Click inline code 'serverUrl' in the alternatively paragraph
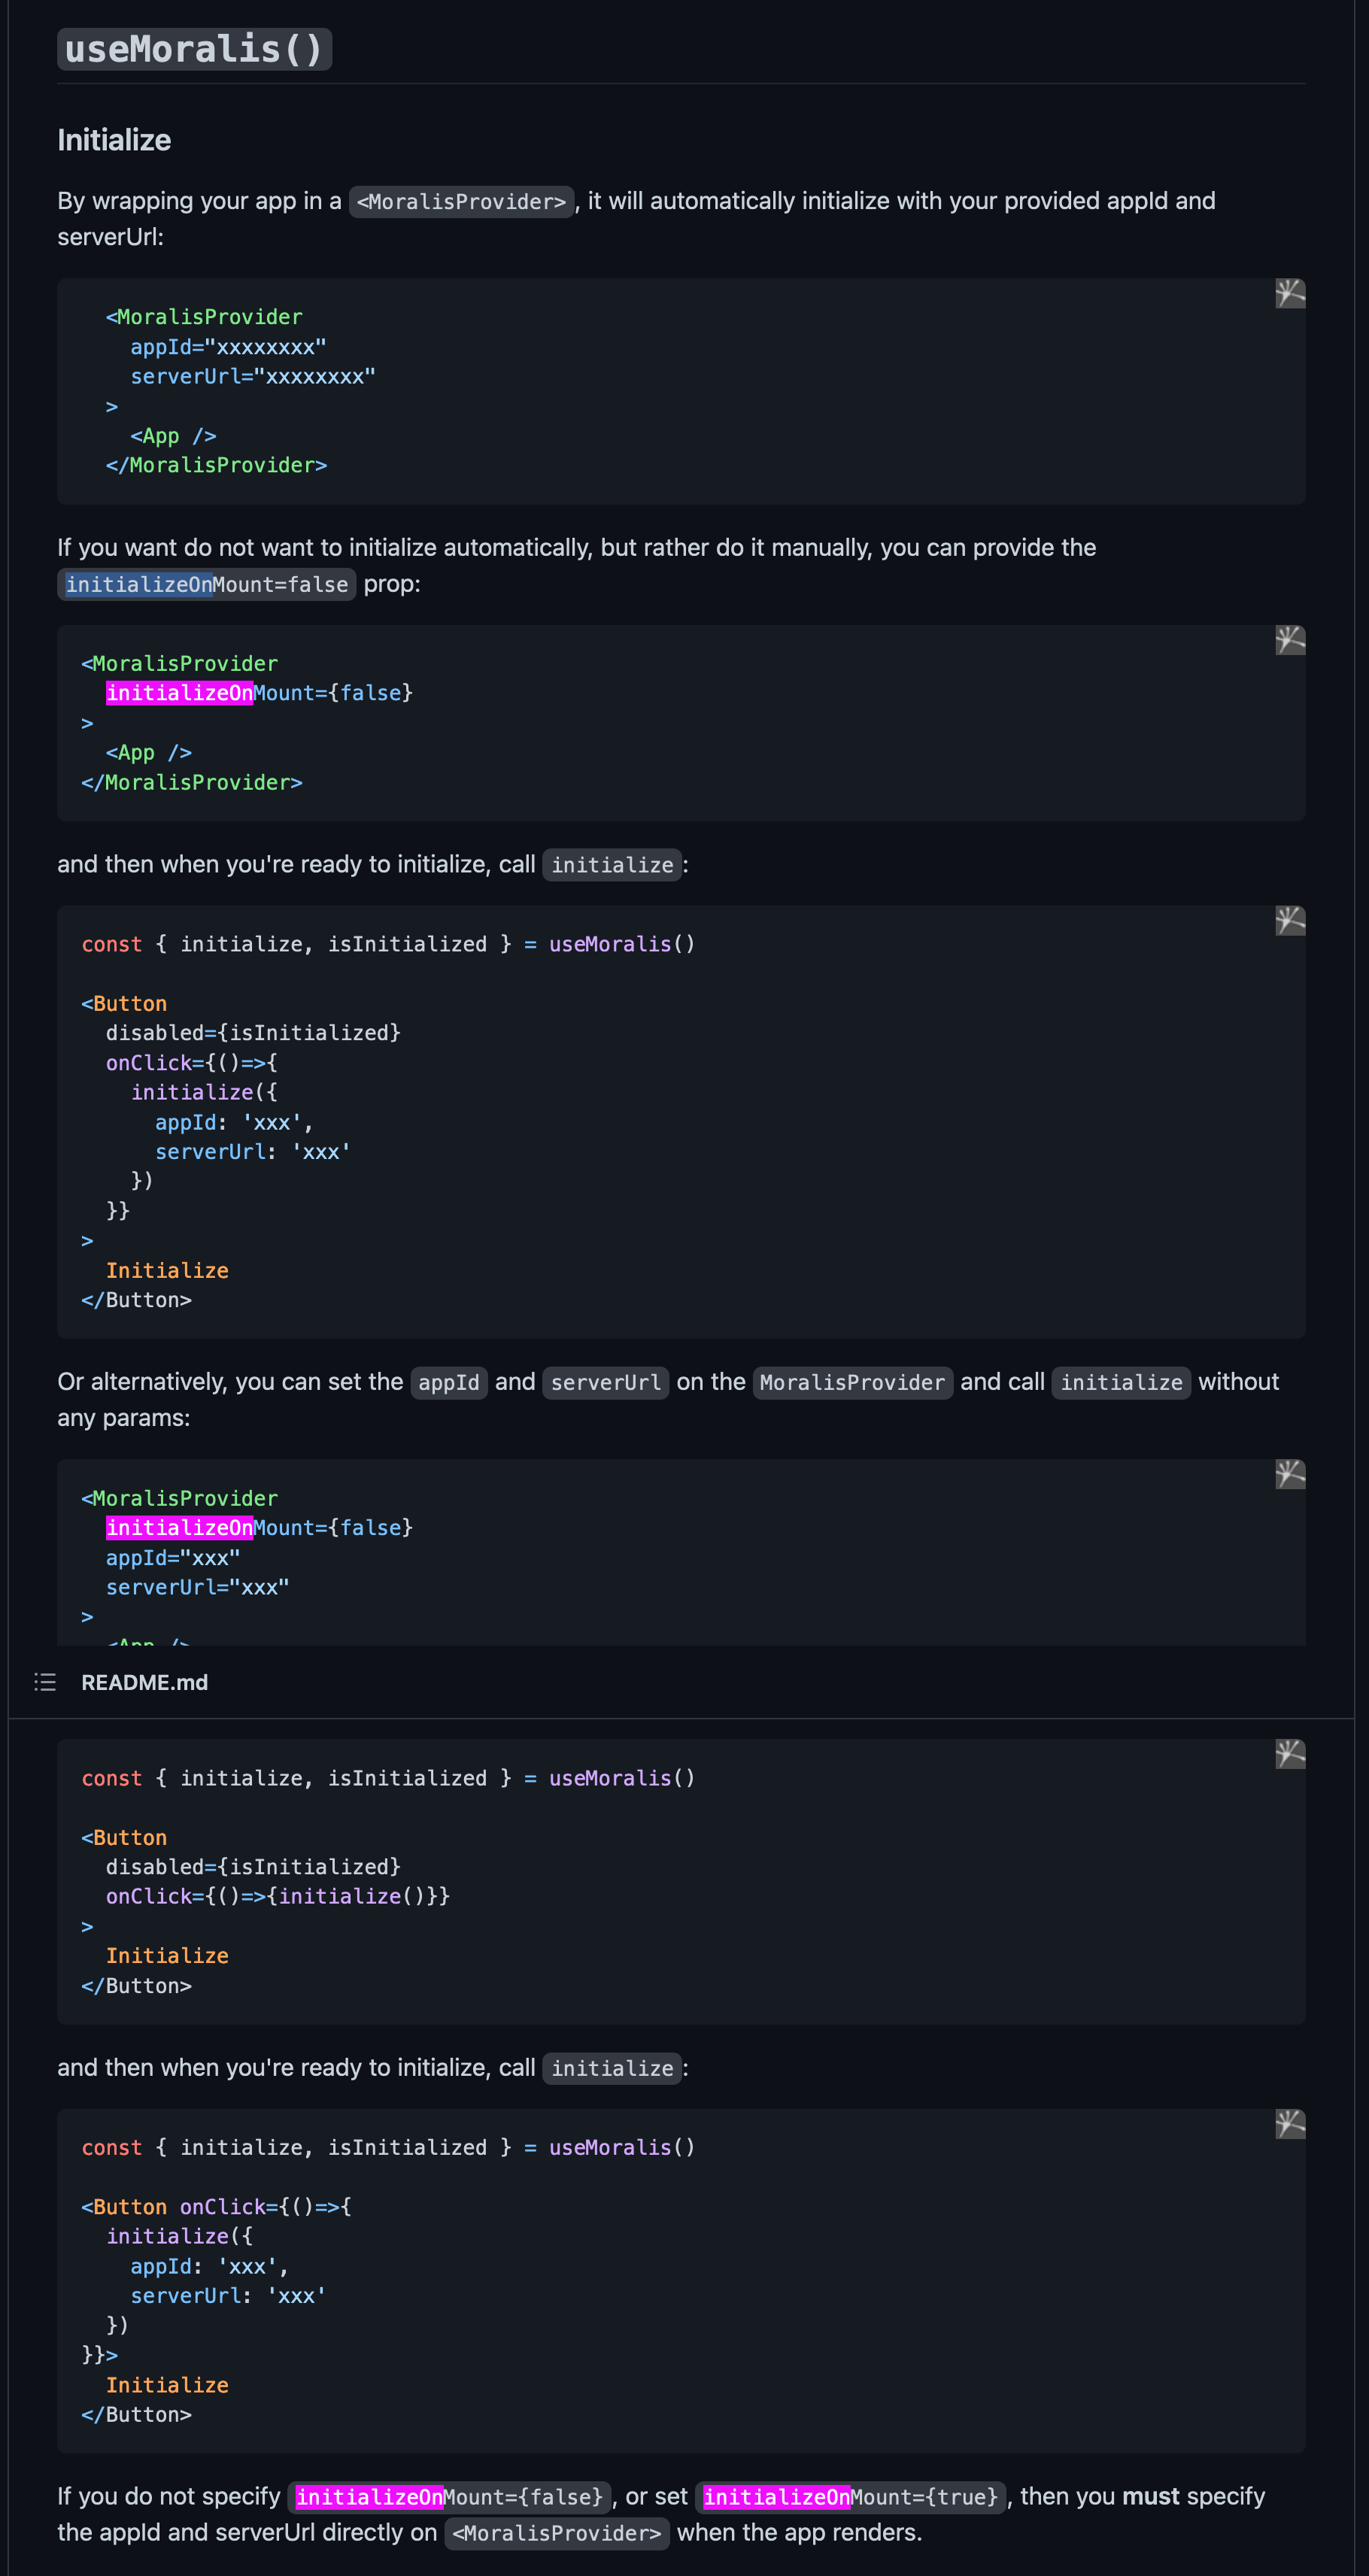 click(605, 1382)
